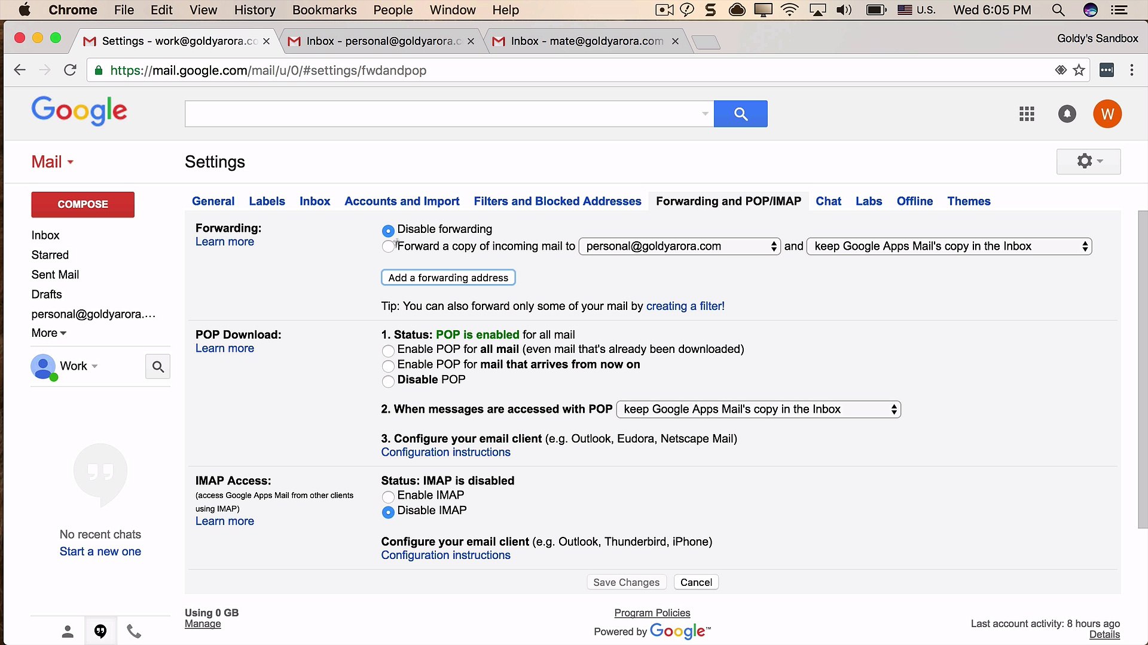
Task: Open contacts with the person icon
Action: pyautogui.click(x=68, y=631)
